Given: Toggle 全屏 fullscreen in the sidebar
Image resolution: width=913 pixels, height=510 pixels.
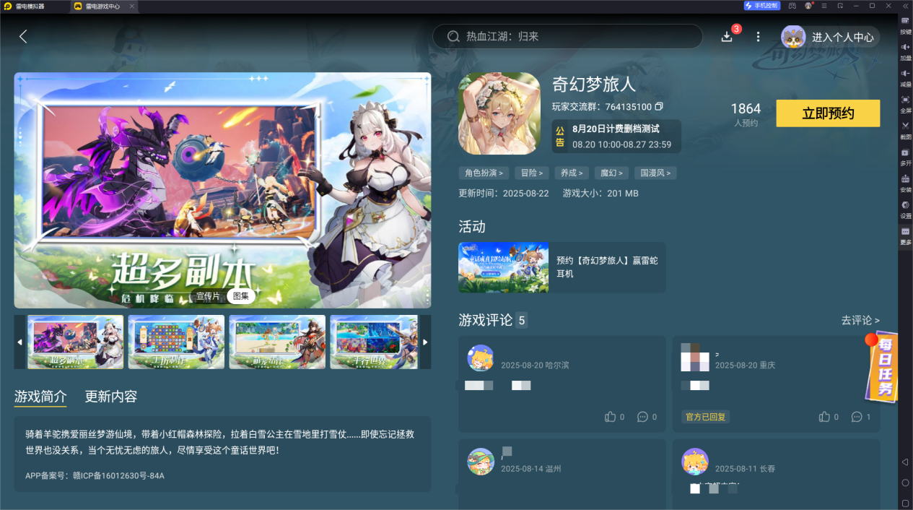Looking at the screenshot, I should tap(905, 103).
